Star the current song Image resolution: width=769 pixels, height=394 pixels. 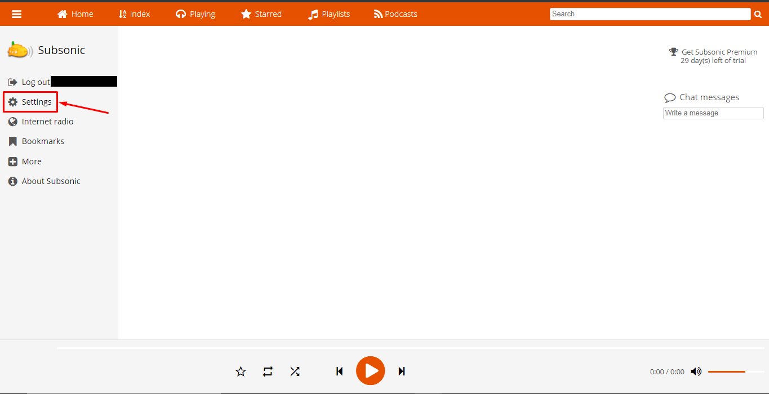[241, 371]
